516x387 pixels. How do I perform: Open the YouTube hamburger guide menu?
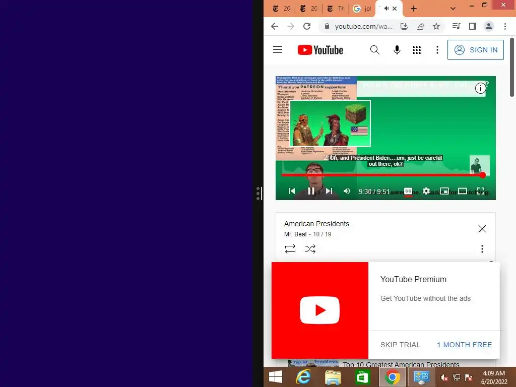[278, 50]
